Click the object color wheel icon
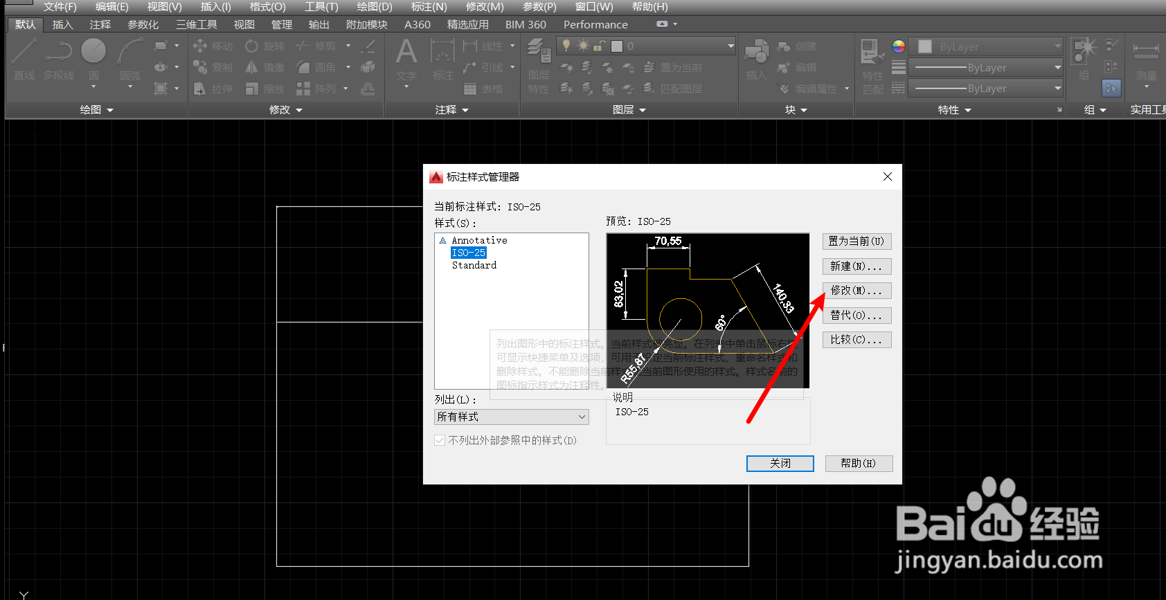The height and width of the screenshot is (600, 1166). (898, 46)
